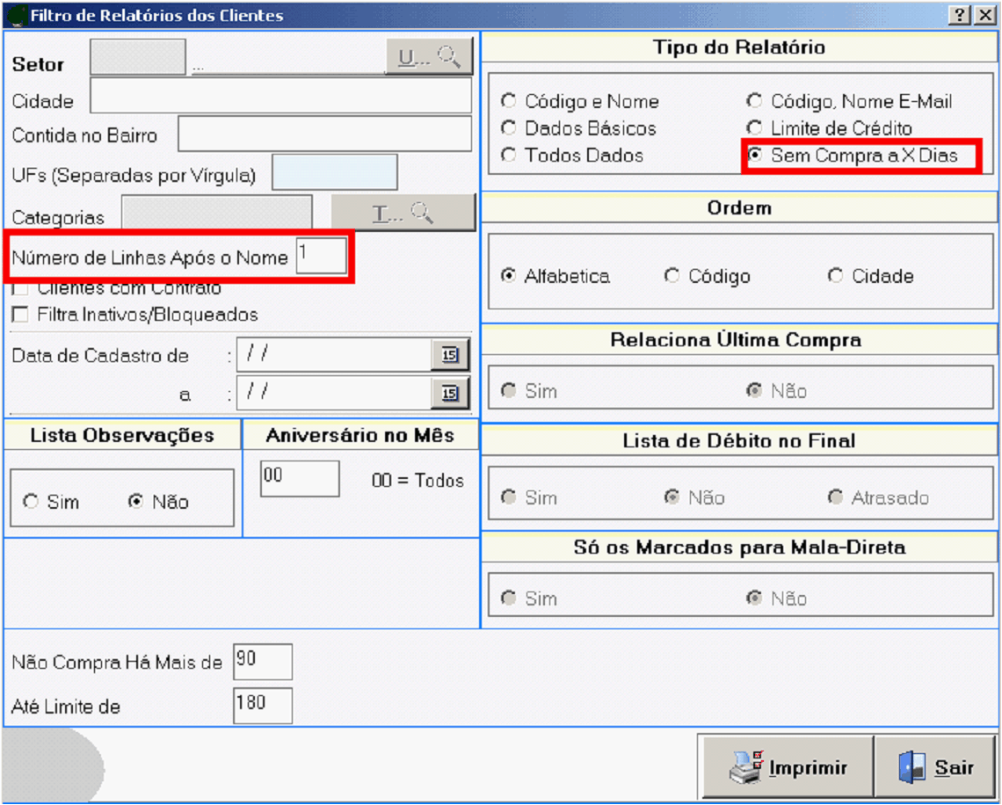Click the Setor search magnifier button
The height and width of the screenshot is (805, 1002).
tap(429, 58)
